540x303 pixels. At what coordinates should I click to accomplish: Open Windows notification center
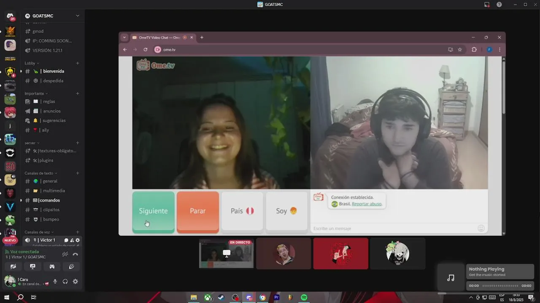[531, 298]
